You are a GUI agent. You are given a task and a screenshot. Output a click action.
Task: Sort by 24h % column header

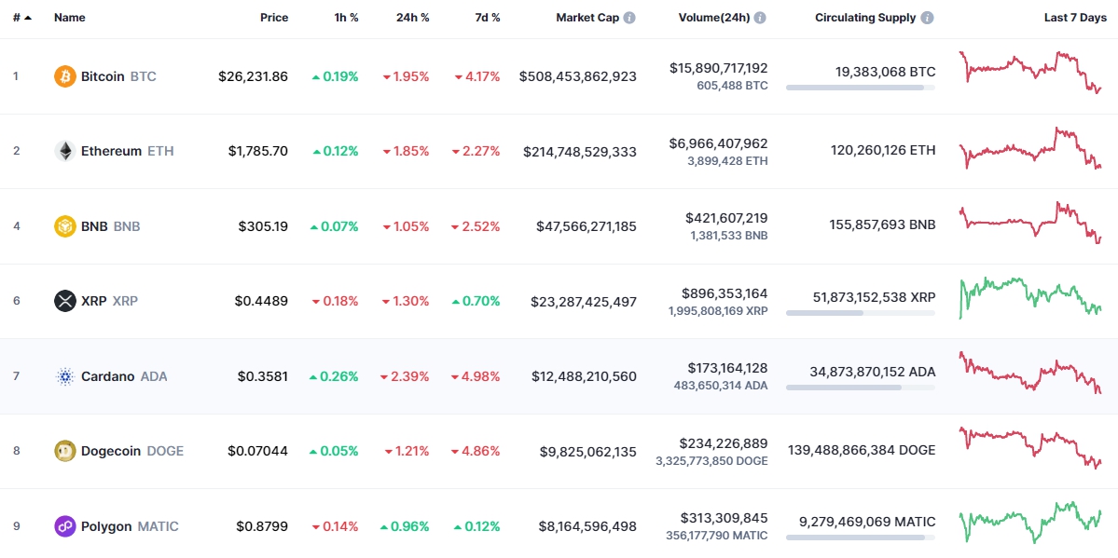413,18
